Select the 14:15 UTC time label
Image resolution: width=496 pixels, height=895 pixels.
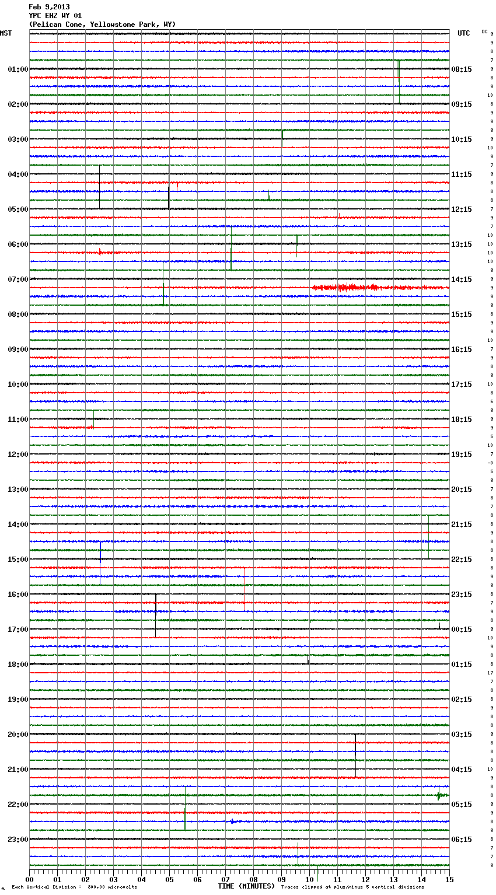(462, 279)
